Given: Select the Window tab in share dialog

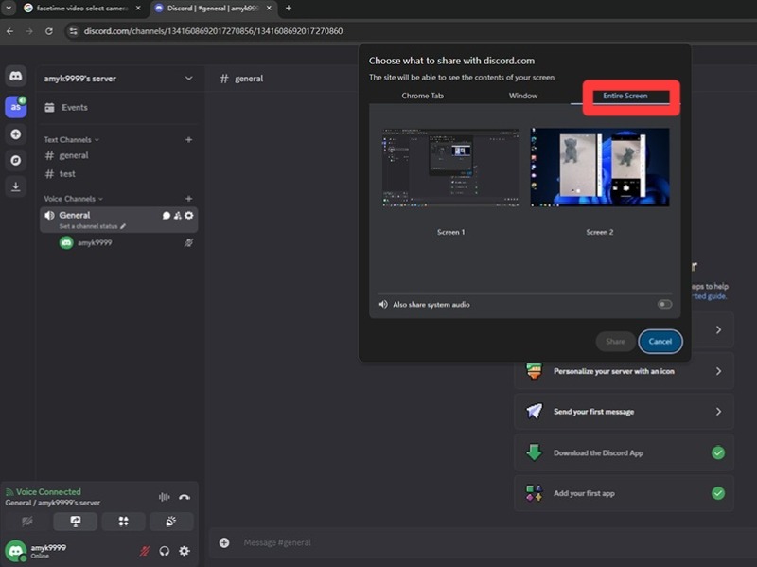Looking at the screenshot, I should [522, 96].
